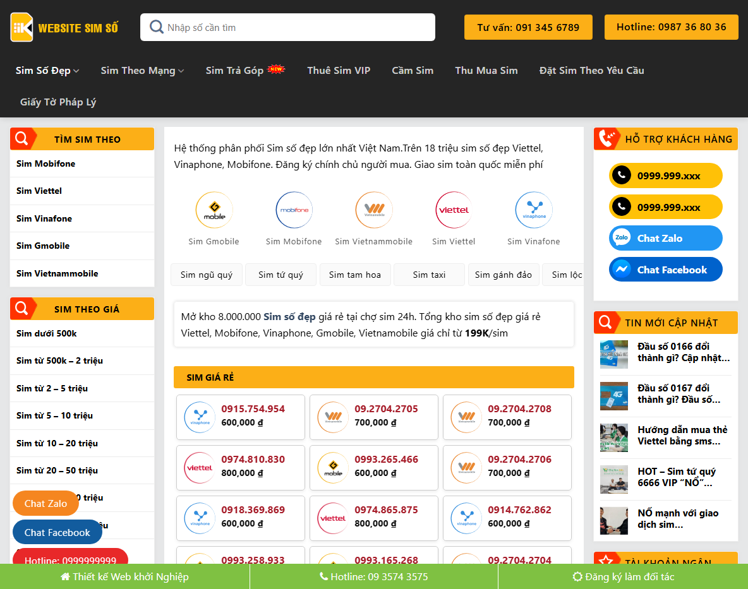Select the Mobifone carrier logo
The height and width of the screenshot is (589, 748).
tap(293, 210)
